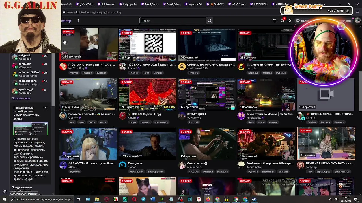Open the three-dot more menu near Browse
The height and width of the screenshot is (203, 362).
click(x=79, y=21)
